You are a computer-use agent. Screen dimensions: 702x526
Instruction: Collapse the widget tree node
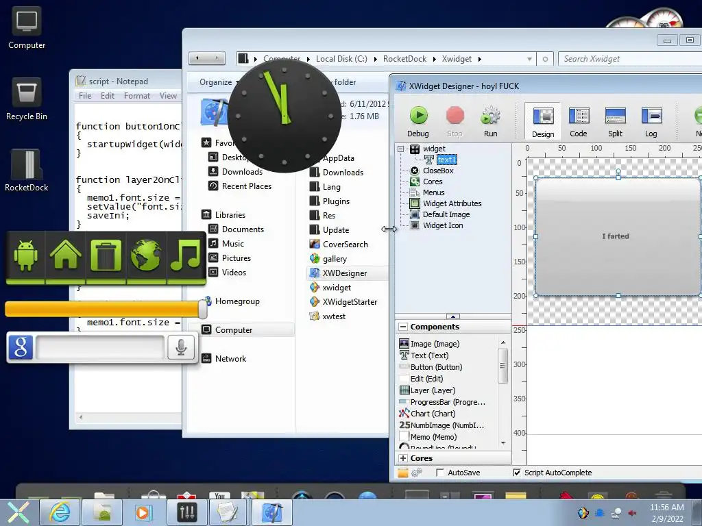click(x=400, y=149)
